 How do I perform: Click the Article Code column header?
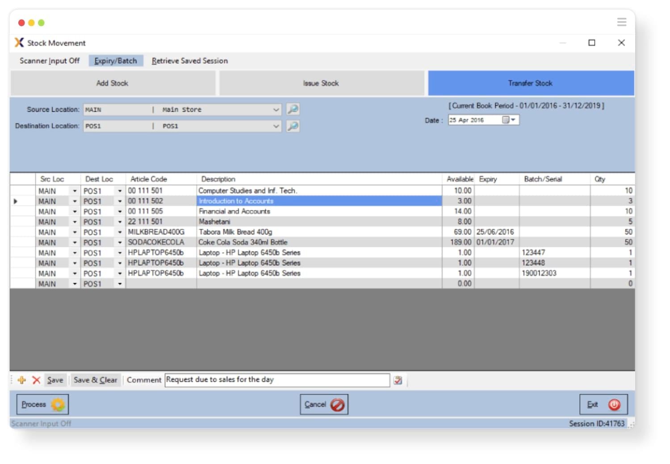click(x=161, y=179)
